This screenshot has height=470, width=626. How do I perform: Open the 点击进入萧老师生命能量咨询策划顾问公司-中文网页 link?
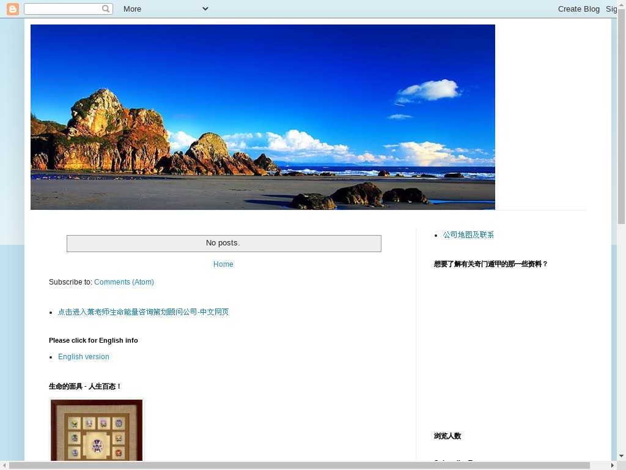point(143,312)
